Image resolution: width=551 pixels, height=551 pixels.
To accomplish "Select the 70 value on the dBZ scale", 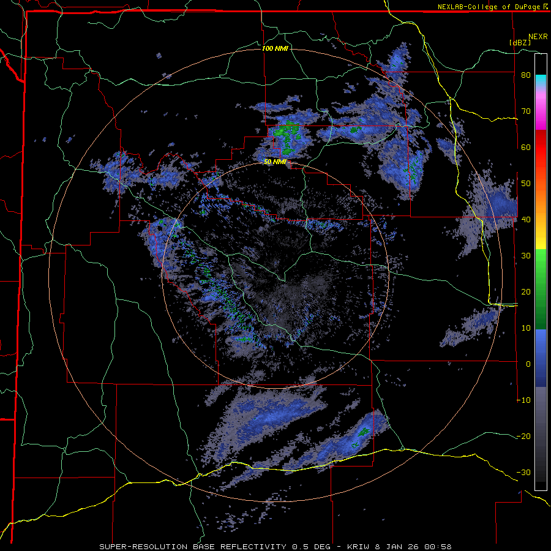I will 526,111.
